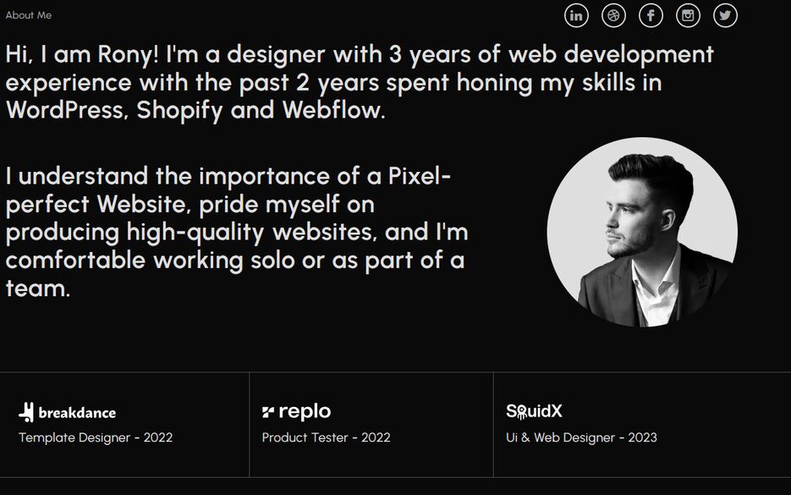791x495 pixels.
Task: Click the SquidX logo
Action: click(534, 411)
